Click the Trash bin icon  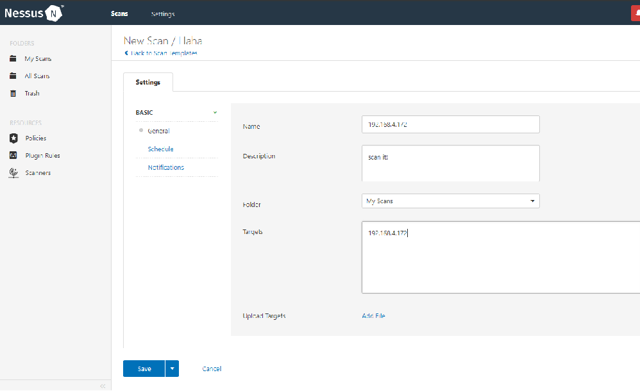point(13,94)
